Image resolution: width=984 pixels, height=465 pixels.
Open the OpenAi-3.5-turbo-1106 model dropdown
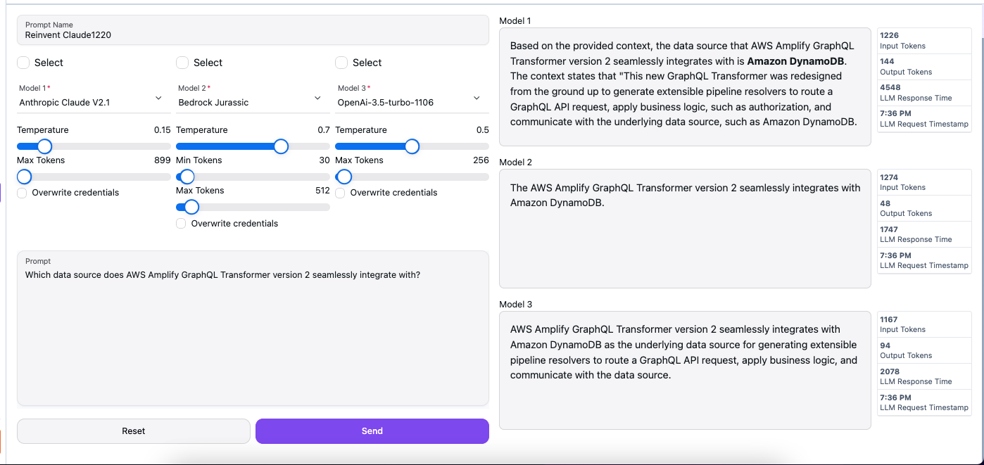[x=412, y=98]
